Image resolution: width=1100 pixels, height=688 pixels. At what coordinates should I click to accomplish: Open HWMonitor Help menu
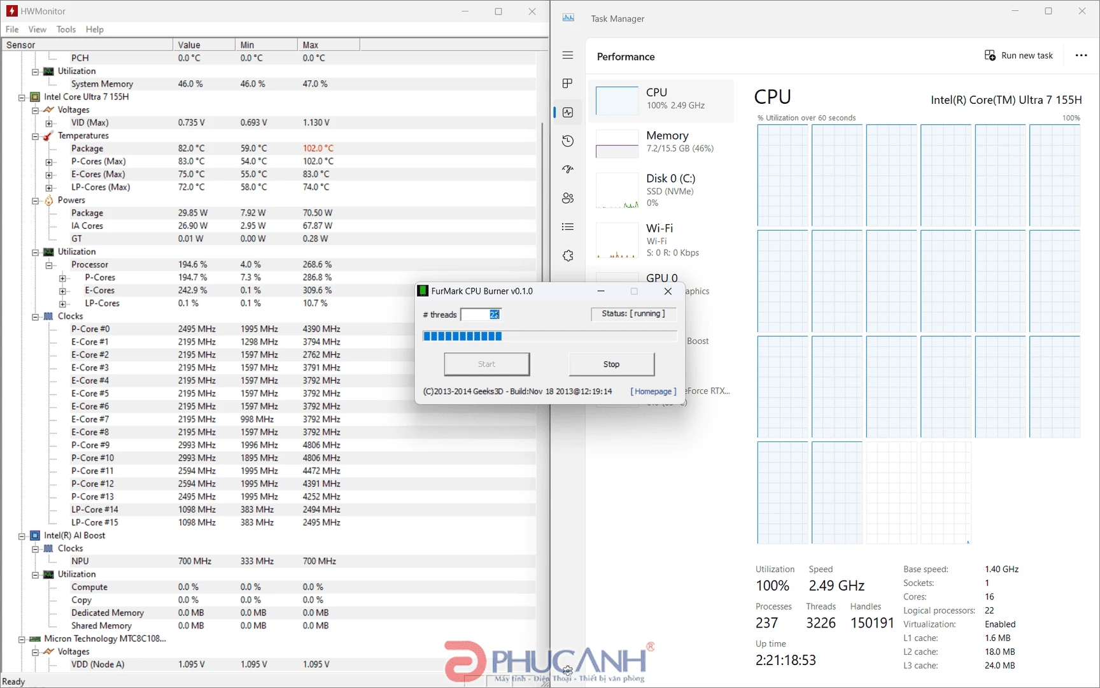point(94,29)
